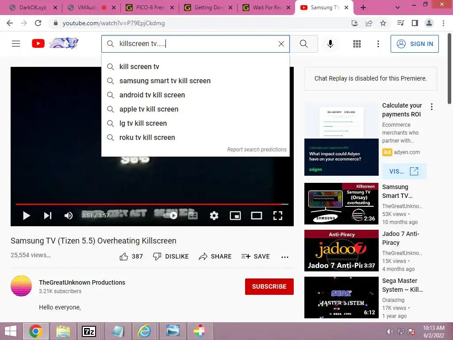Open a new browser tab
Image resolution: width=453 pixels, height=340 pixels.
click(x=363, y=8)
